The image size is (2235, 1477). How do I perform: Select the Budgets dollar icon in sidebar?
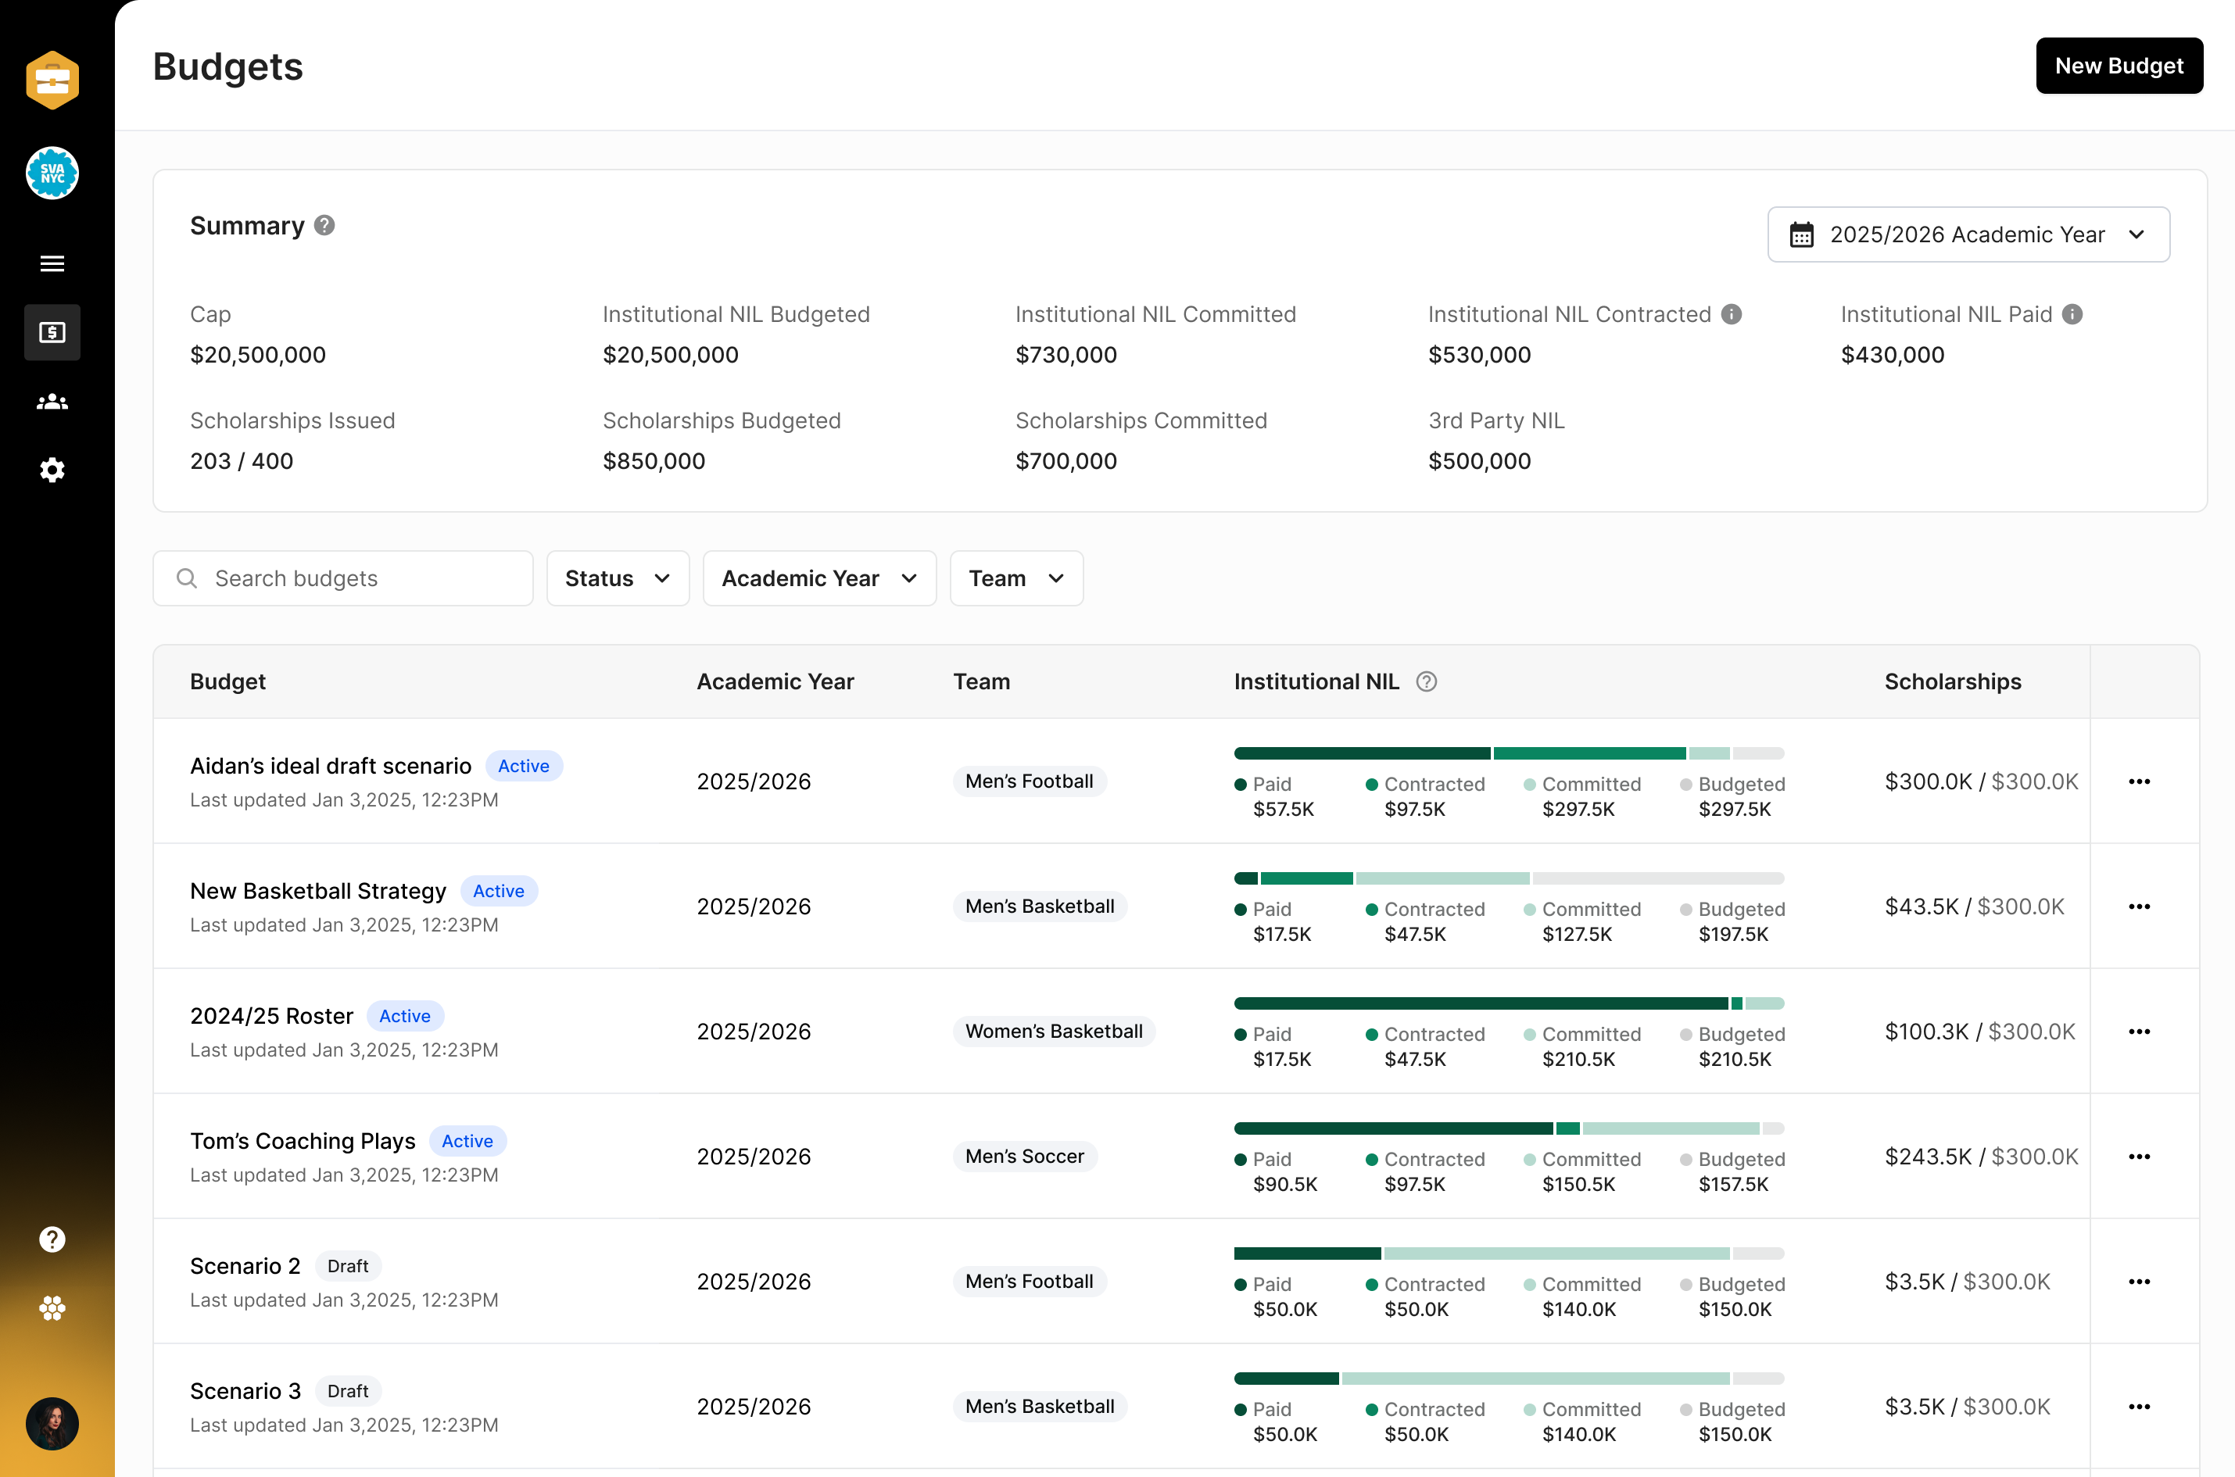[x=52, y=331]
